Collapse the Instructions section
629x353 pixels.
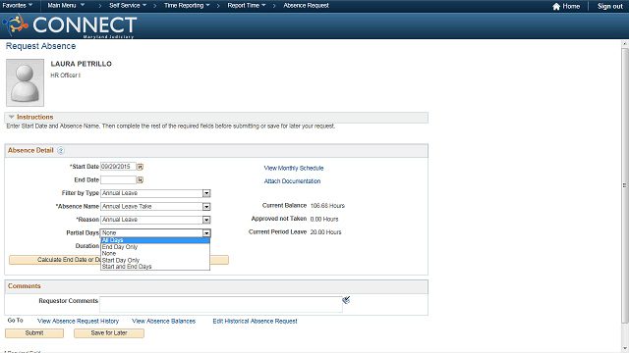(x=11, y=117)
